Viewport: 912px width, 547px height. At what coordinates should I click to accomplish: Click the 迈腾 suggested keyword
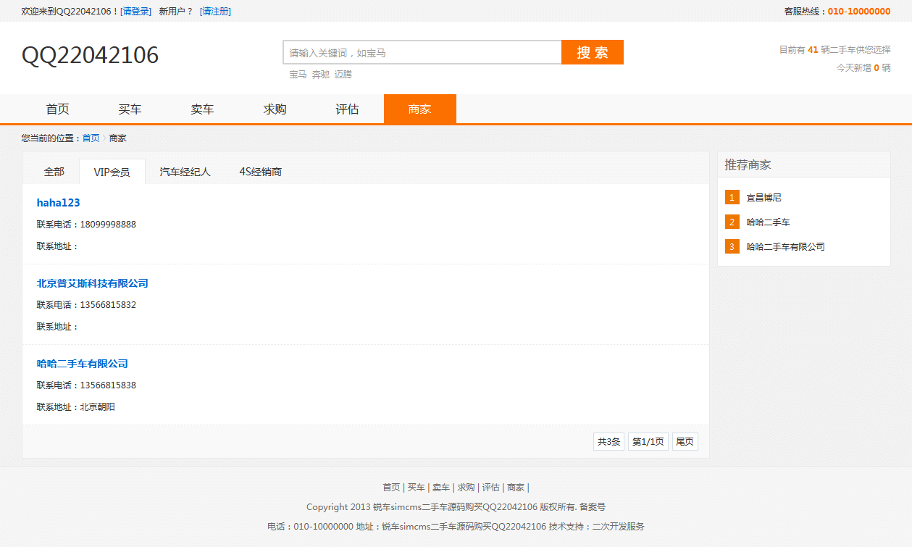point(343,75)
